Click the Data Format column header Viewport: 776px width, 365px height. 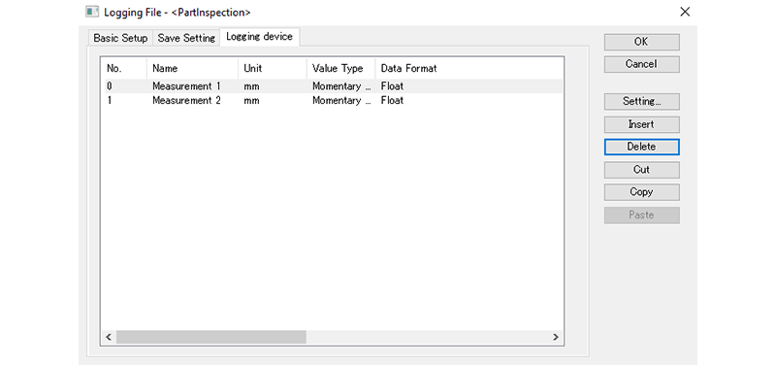click(408, 68)
